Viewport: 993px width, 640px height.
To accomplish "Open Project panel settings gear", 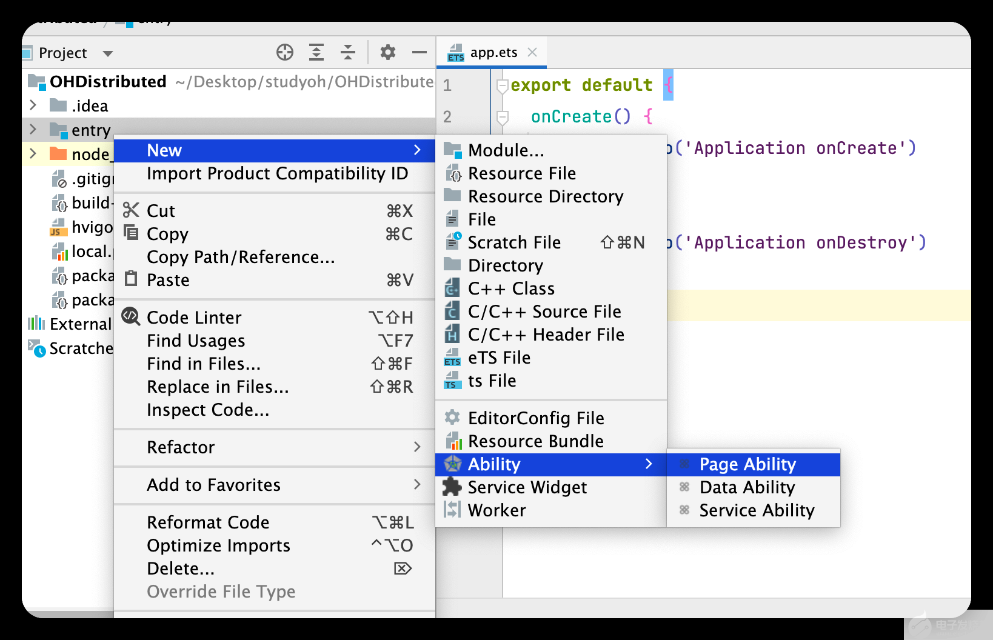I will click(x=388, y=53).
